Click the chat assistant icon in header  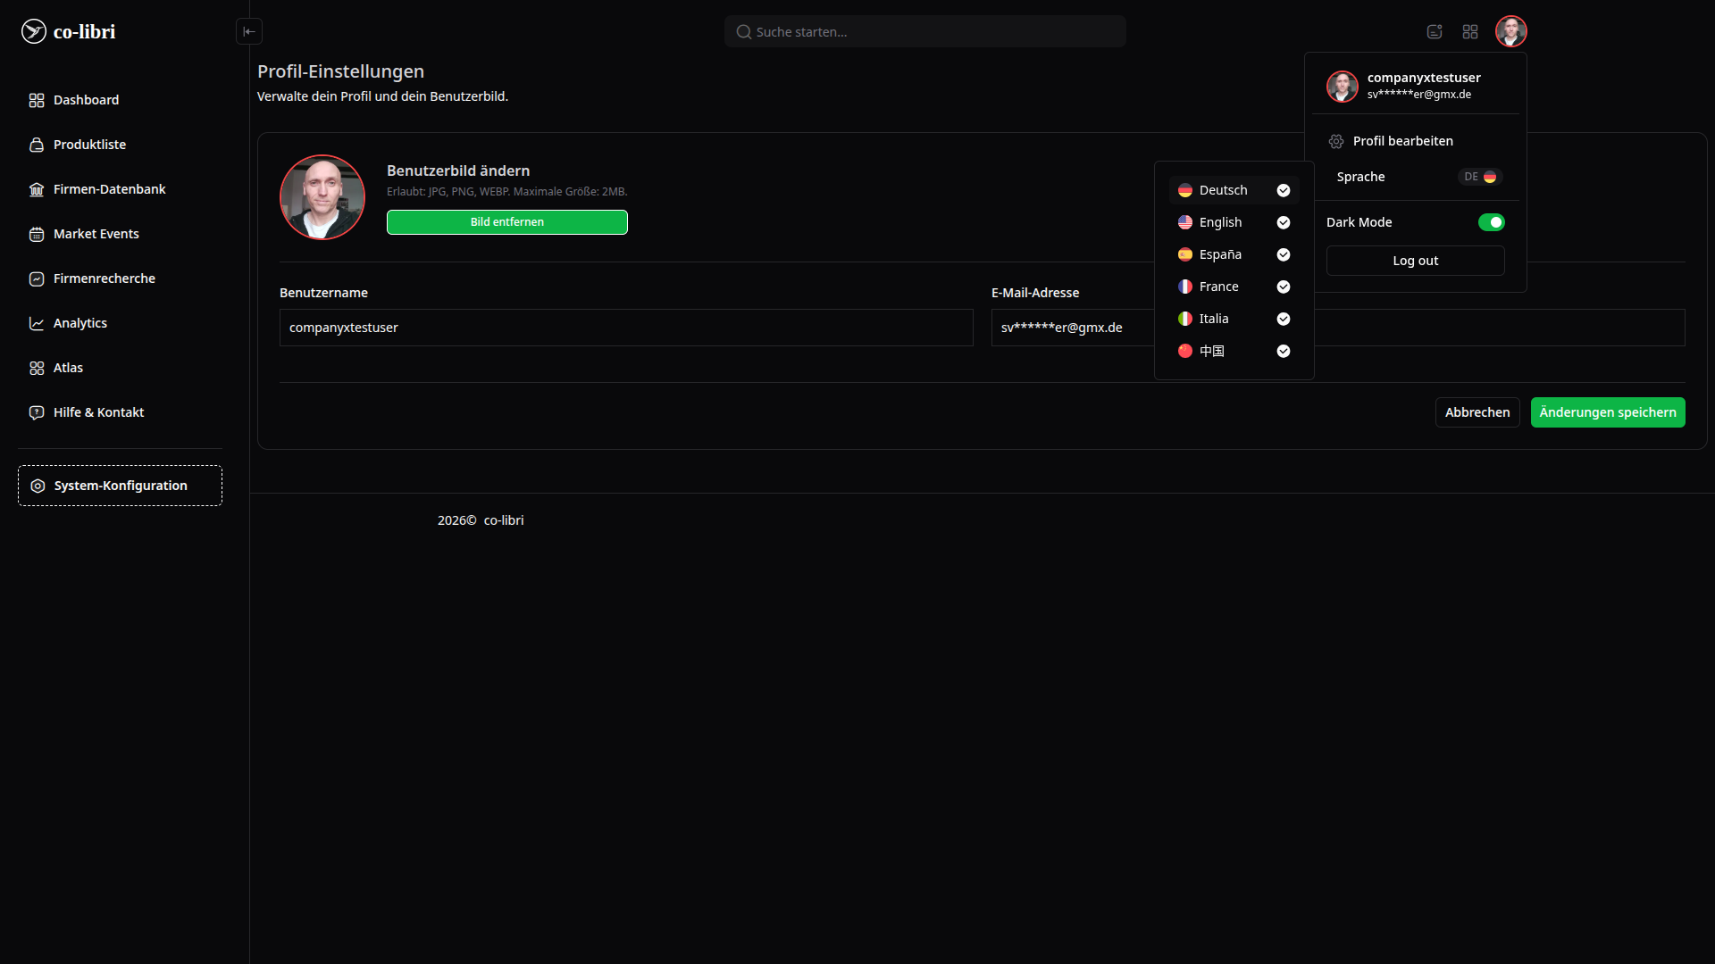click(x=1435, y=31)
